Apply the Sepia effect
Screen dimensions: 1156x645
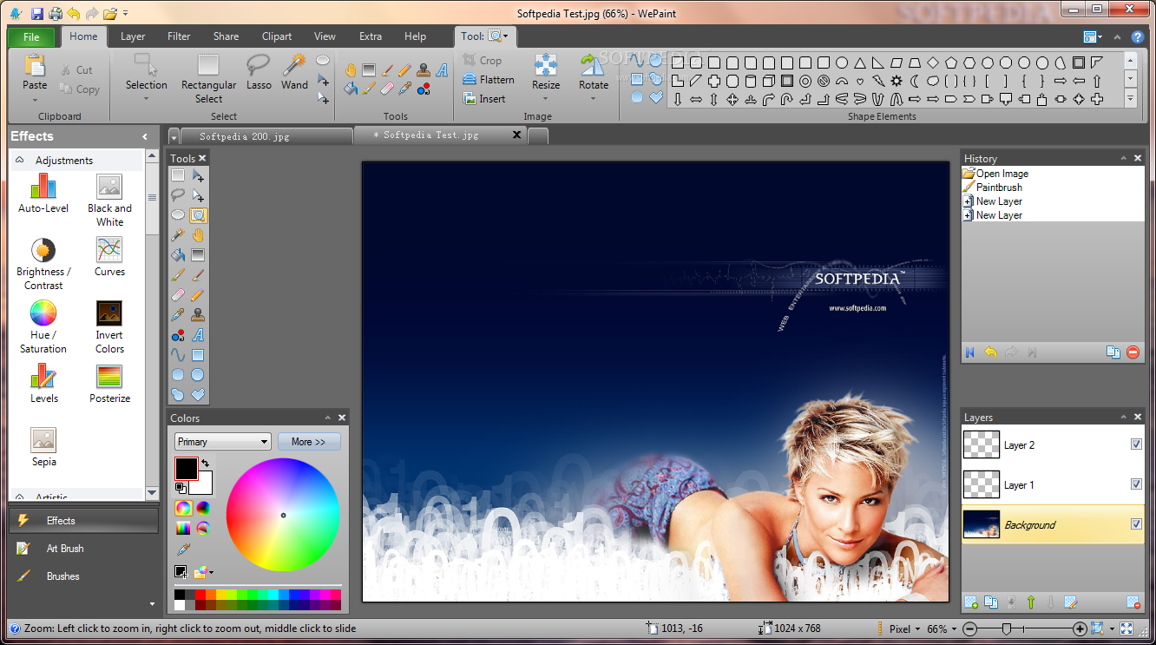point(43,447)
